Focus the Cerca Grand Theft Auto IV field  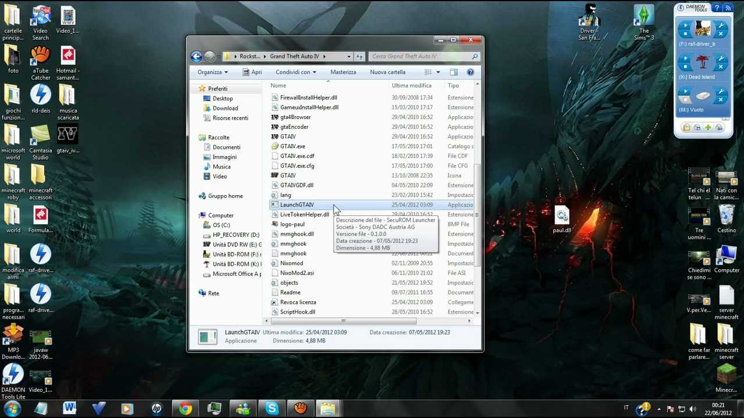click(x=424, y=56)
